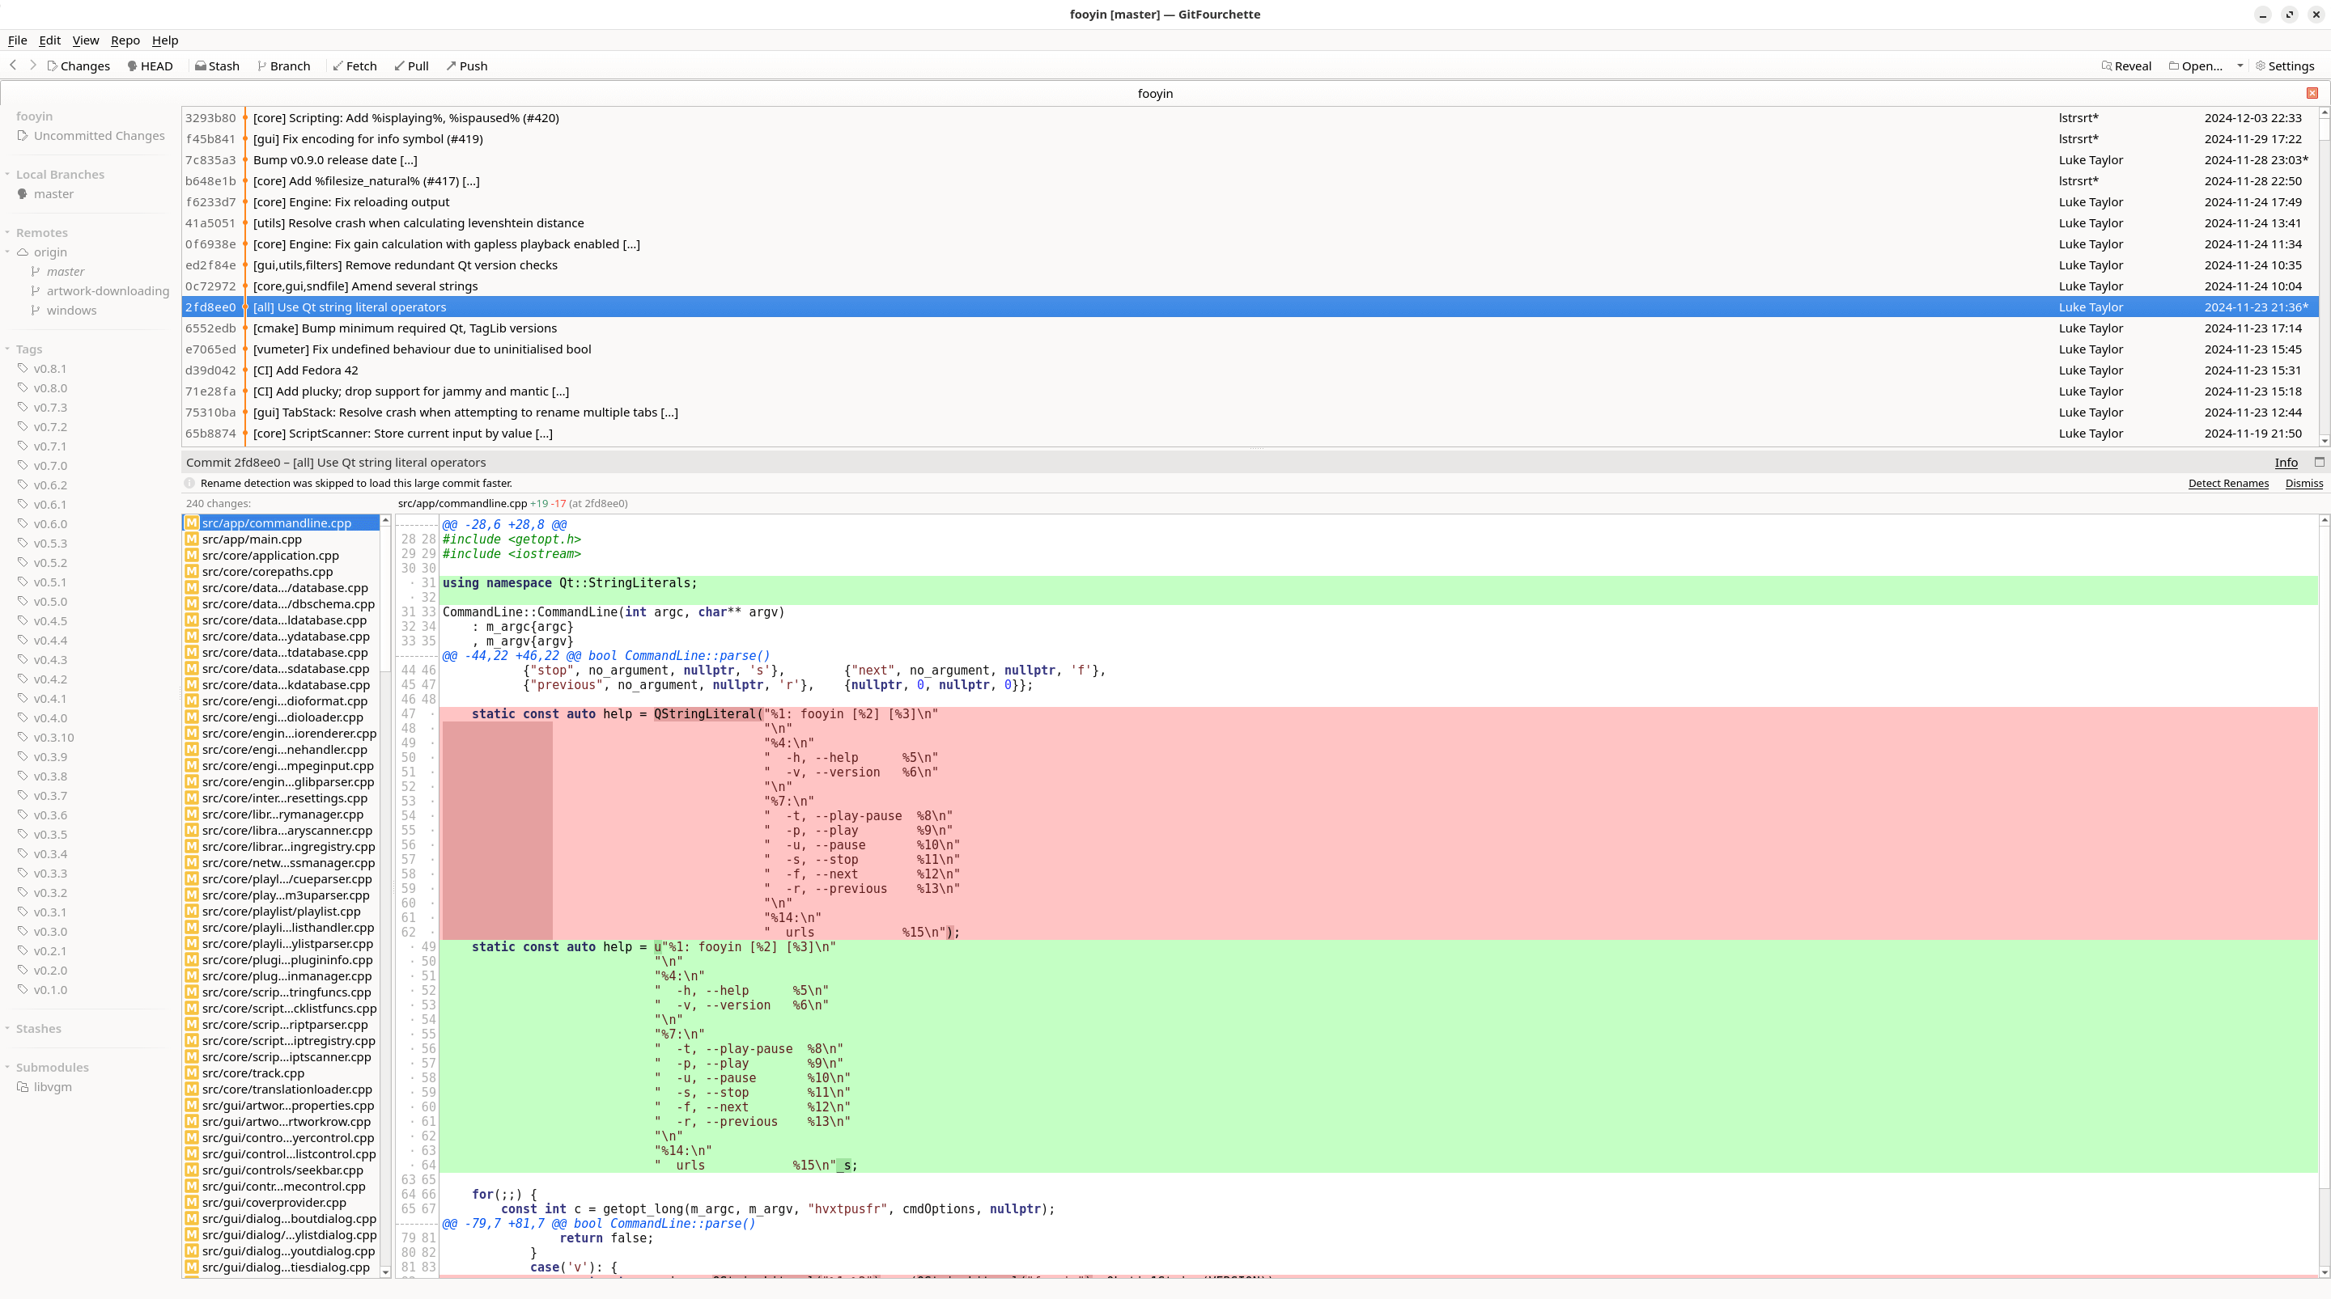This screenshot has height=1299, width=2331.
Task: Open the dropdown arrow next to Open...
Action: [2240, 66]
